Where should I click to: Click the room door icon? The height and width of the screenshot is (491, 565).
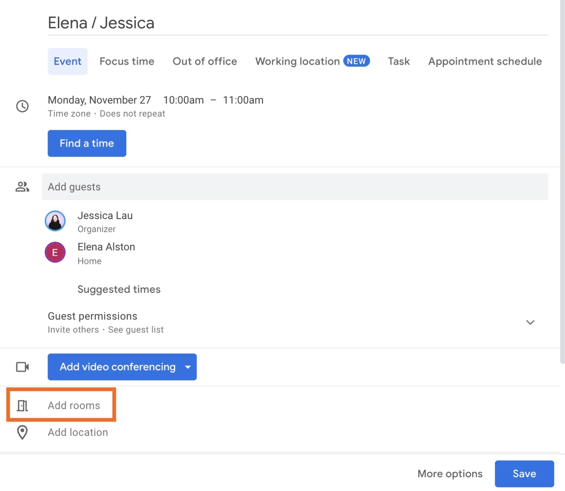[22, 405]
